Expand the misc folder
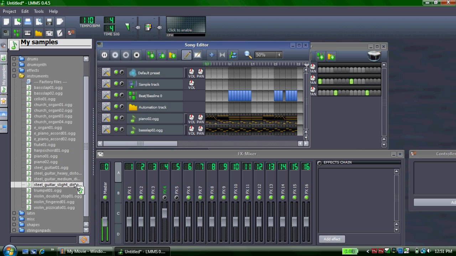Screen dimensions: 456x256 pos(14,219)
